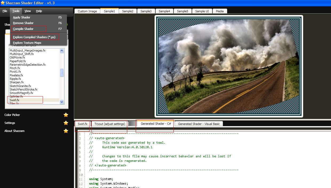Click the star icon beside About Shazzam
The height and width of the screenshot is (188, 331).
66,131
